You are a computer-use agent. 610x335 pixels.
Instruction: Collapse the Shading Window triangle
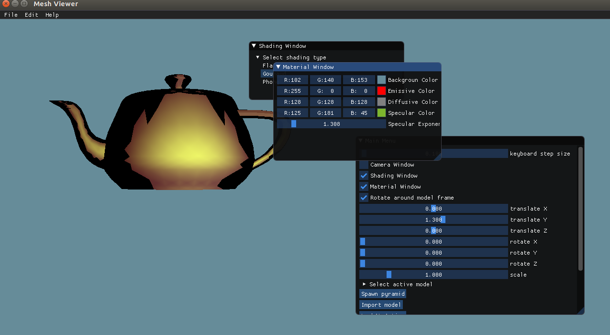254,46
